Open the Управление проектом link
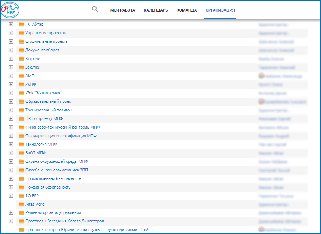The width and height of the screenshot is (321, 234). coord(46,33)
